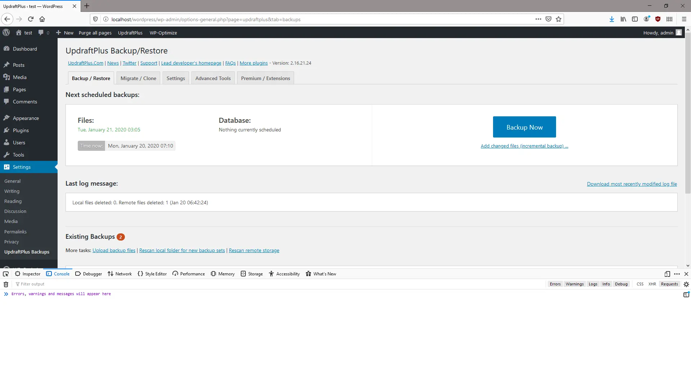Open the FAQs link

[230, 63]
